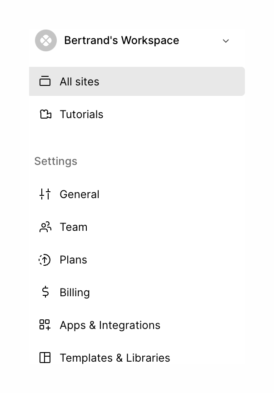Go to the Billing page

[x=75, y=292]
